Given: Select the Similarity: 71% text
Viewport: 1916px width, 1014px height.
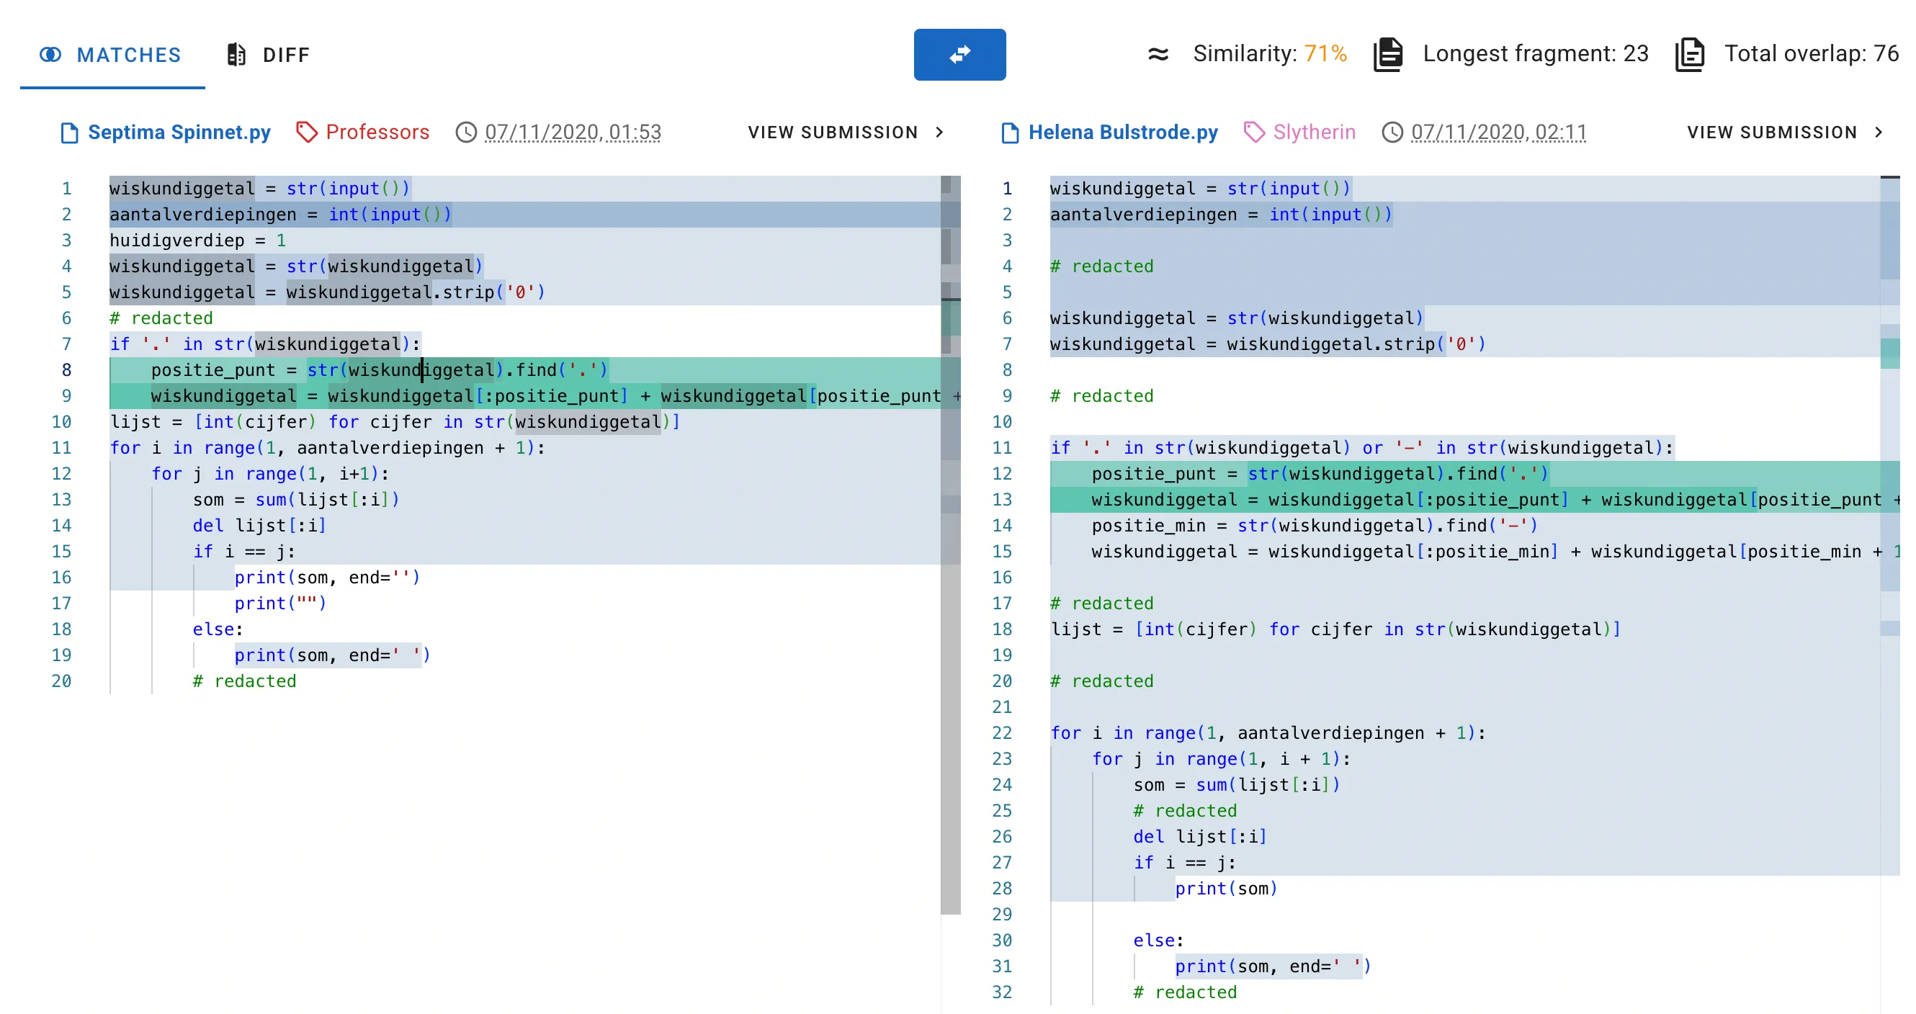Looking at the screenshot, I should click(x=1270, y=53).
